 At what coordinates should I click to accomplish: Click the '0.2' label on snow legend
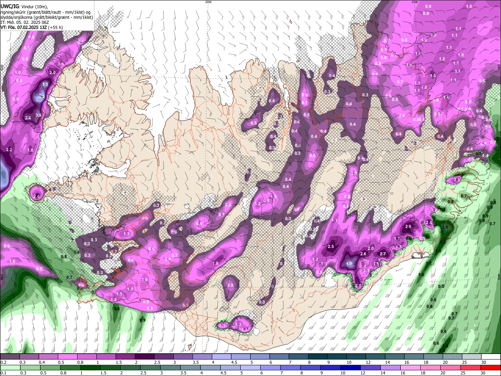(x=3, y=362)
